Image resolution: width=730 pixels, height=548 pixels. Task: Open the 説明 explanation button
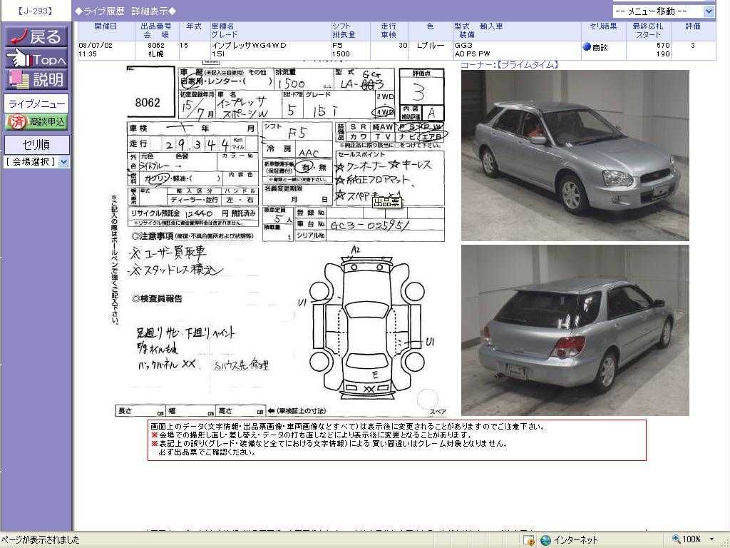[x=36, y=80]
